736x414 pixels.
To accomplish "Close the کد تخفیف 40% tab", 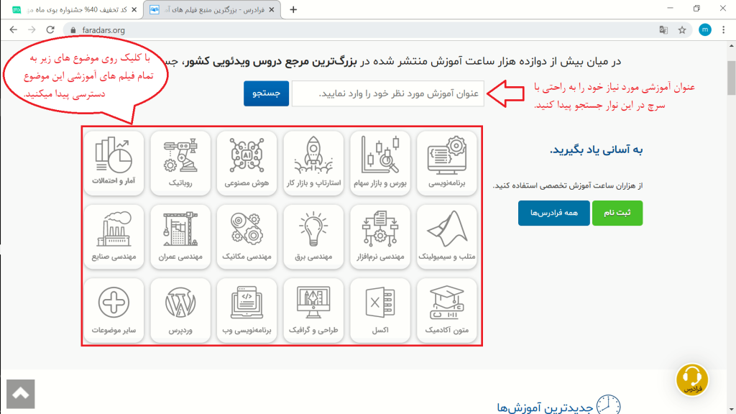I will point(134,10).
